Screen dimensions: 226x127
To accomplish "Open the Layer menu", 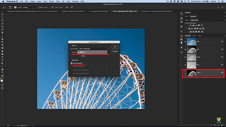I will coord(39,1).
